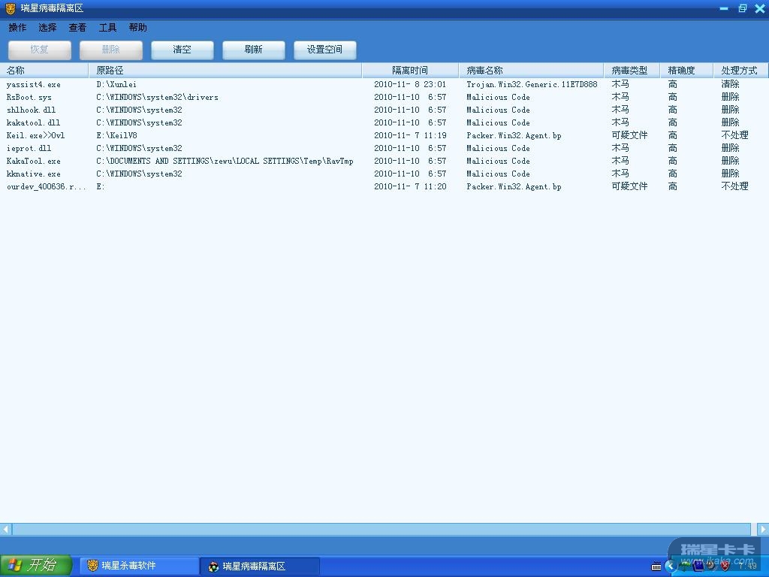769x577 pixels.
Task: Select the kknative.exe row
Action: (384, 174)
